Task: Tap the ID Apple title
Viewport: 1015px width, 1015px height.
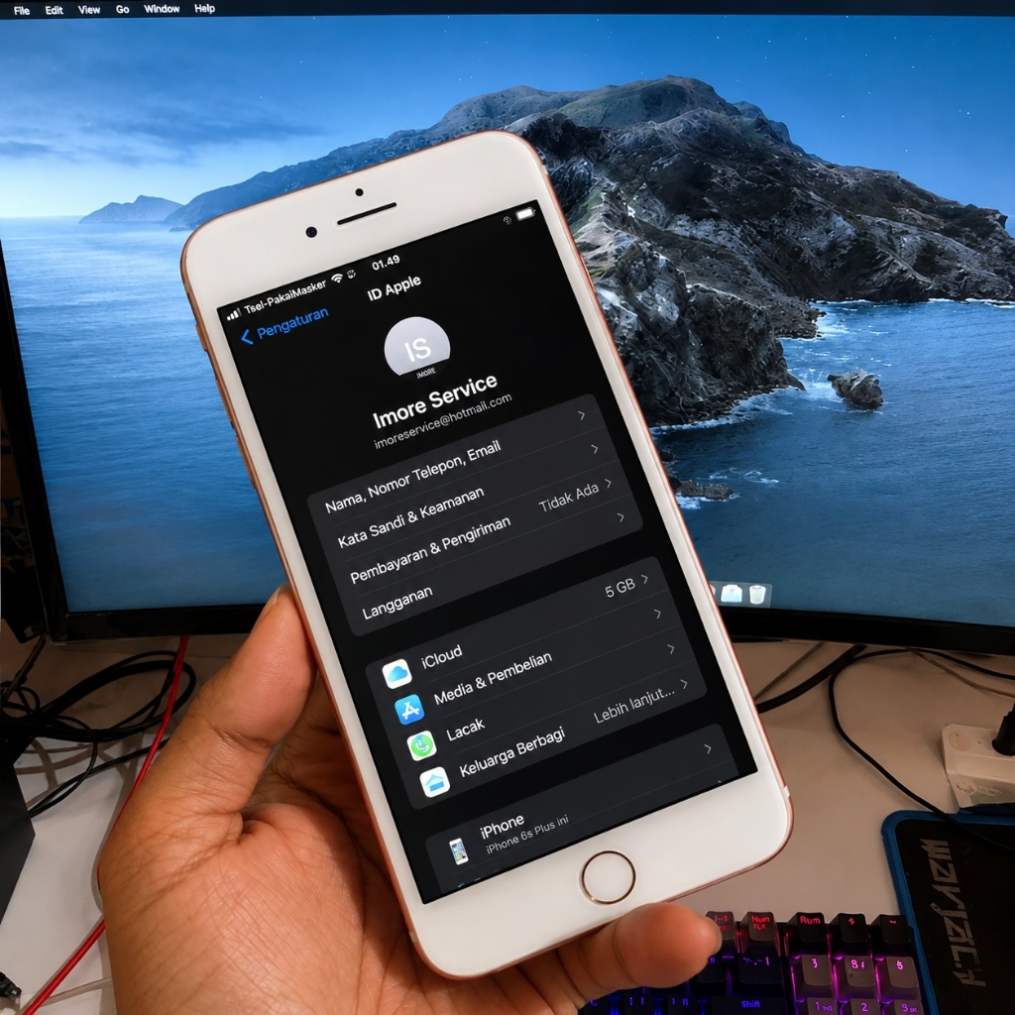Action: coord(395,287)
